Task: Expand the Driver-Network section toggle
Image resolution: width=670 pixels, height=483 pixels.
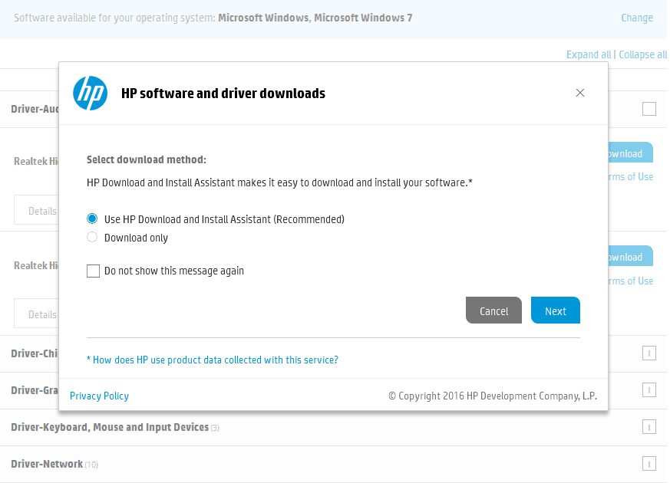Action: click(649, 464)
